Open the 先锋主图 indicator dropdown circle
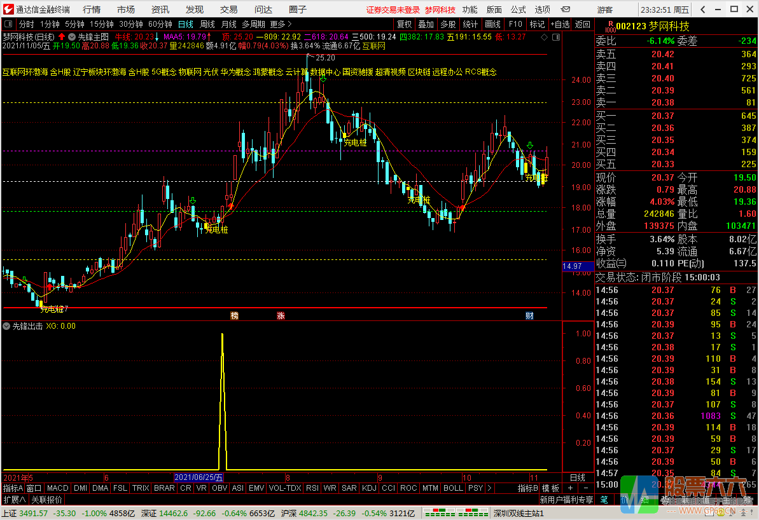The height and width of the screenshot is (520, 759). pyautogui.click(x=72, y=37)
